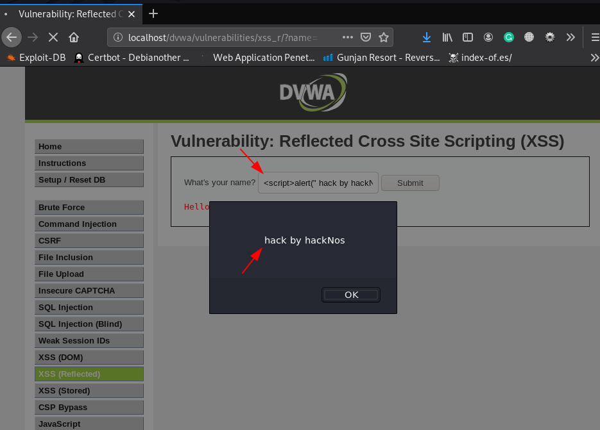Viewport: 600px width, 430px height.
Task: Open the Library icon in toolbar
Action: (447, 37)
